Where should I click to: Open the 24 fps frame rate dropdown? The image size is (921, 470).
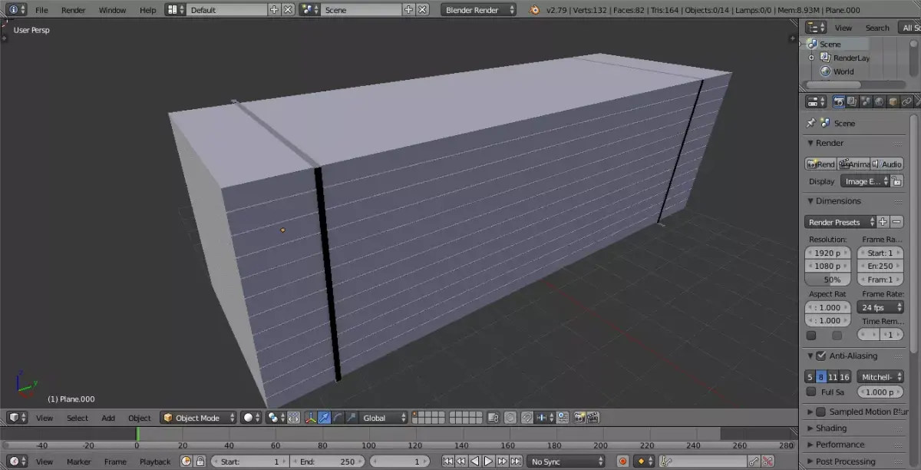[x=880, y=307]
